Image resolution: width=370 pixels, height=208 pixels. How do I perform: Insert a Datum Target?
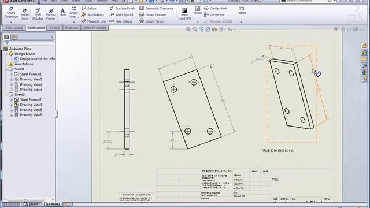(x=151, y=21)
